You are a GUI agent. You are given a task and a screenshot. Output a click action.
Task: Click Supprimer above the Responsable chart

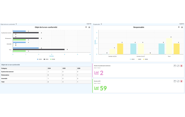click(182, 24)
